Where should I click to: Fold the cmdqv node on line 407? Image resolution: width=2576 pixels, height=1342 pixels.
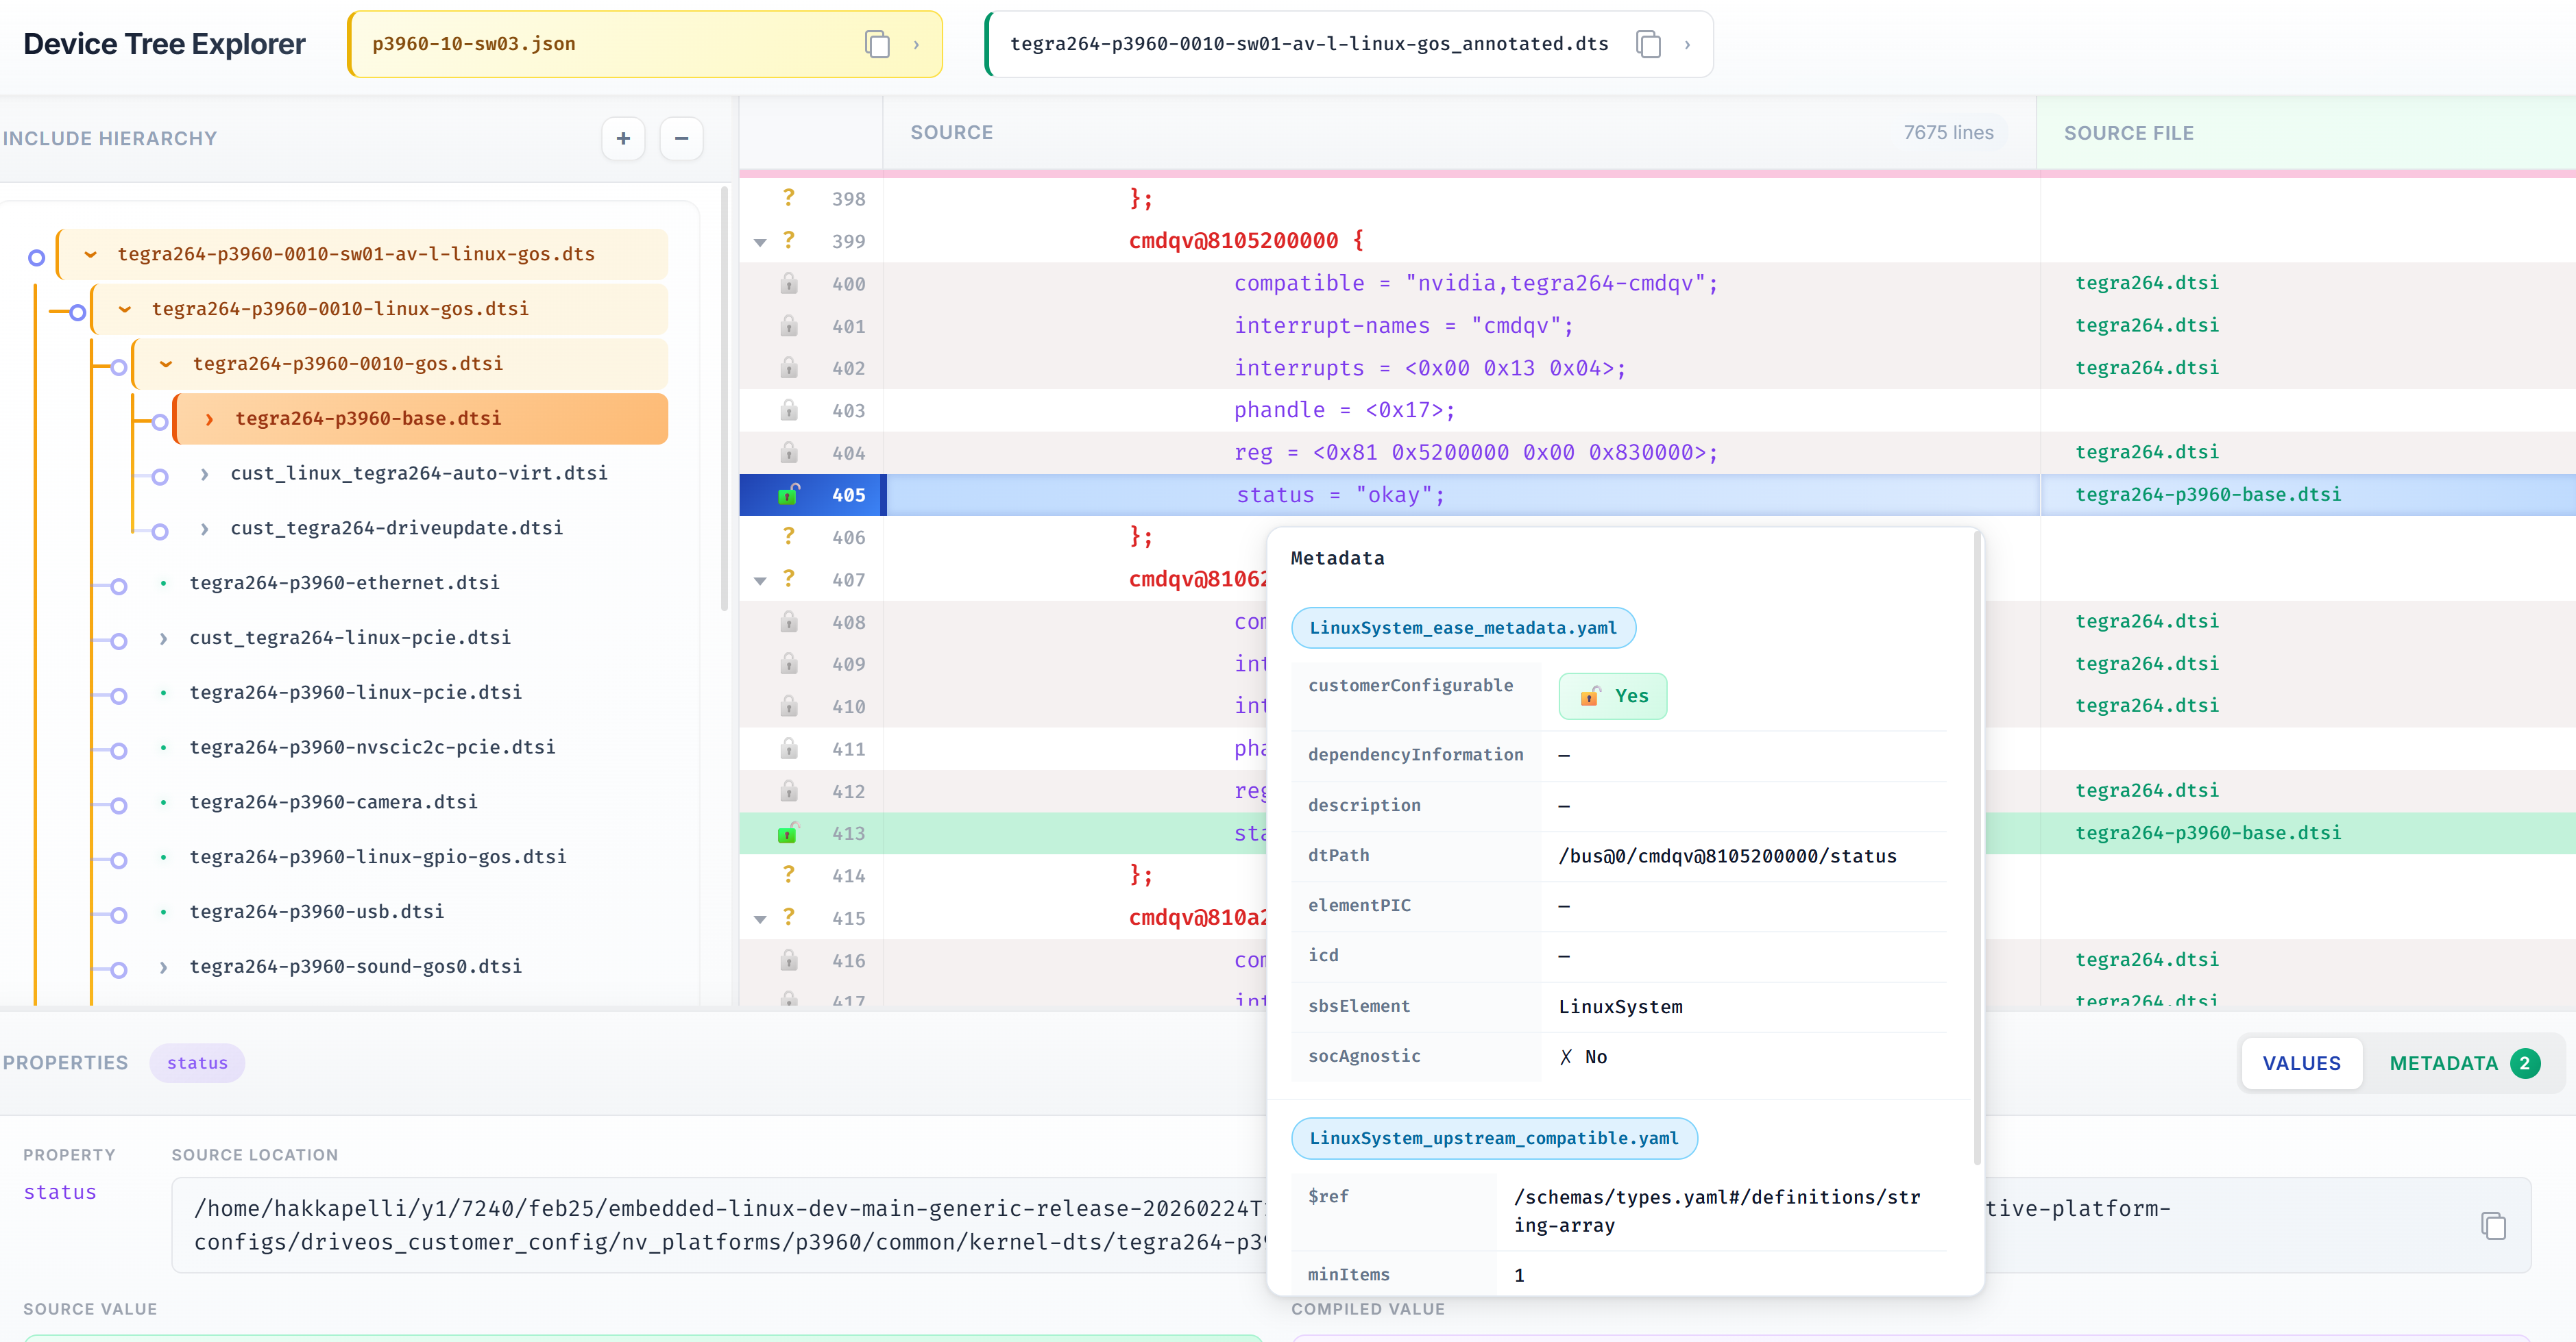tap(760, 580)
